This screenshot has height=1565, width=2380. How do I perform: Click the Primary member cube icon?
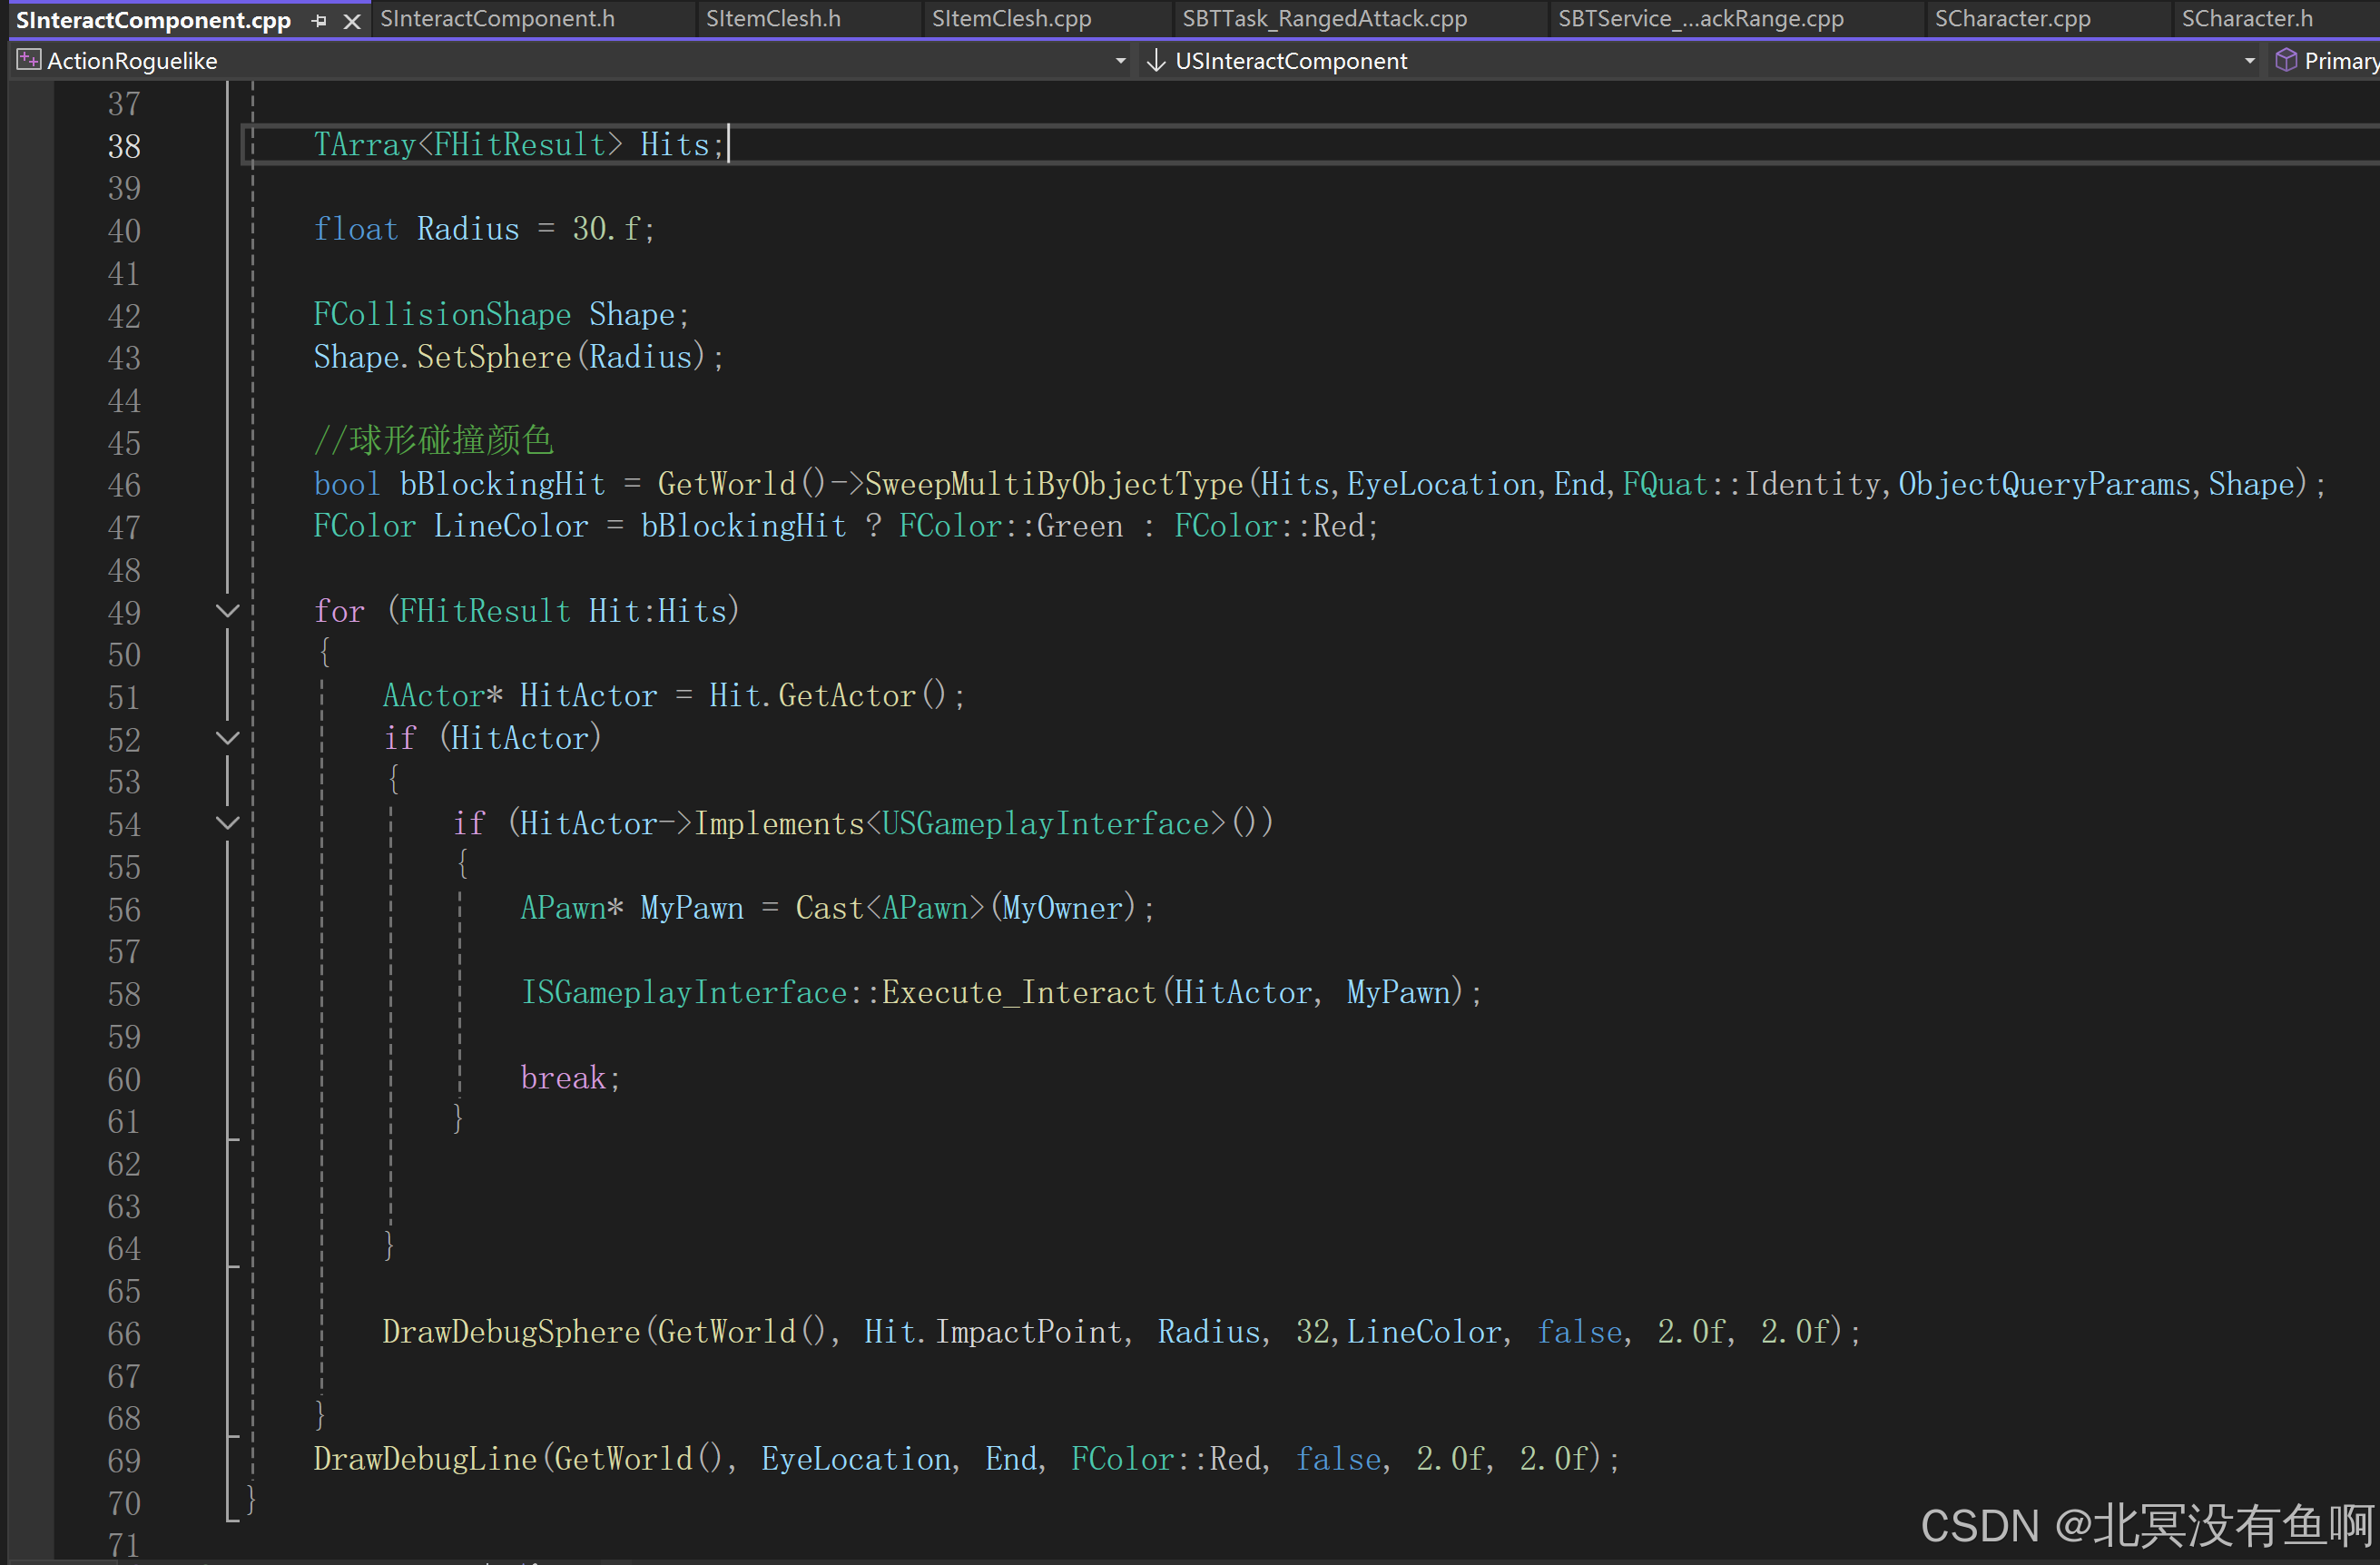click(x=2286, y=61)
